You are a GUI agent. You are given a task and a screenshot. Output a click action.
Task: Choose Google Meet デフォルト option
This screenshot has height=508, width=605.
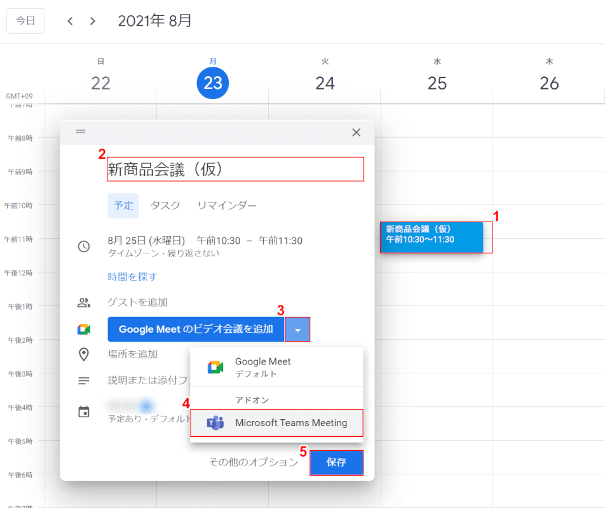276,367
